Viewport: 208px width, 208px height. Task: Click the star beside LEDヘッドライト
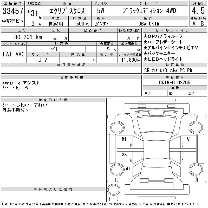coord(146,59)
